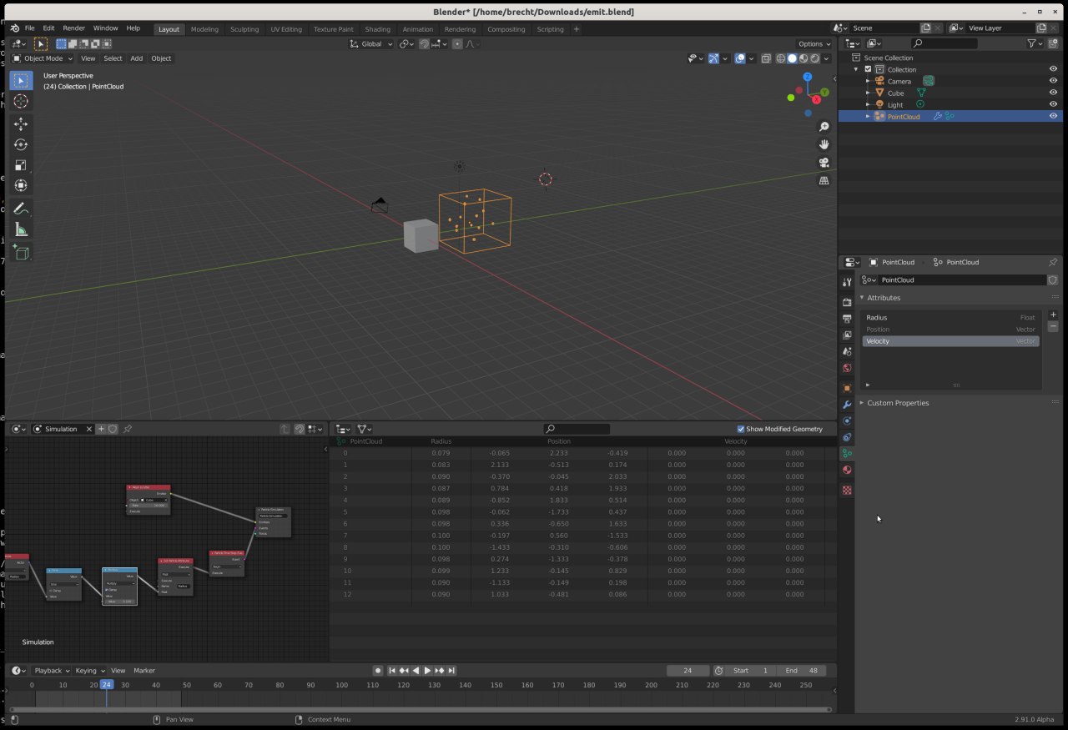Hide the Cube object in outliner
Viewport: 1068px width, 730px height.
click(x=1053, y=93)
